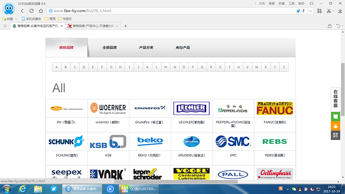
Task: Open the 在线客服 online service widget
Action: 335,99
